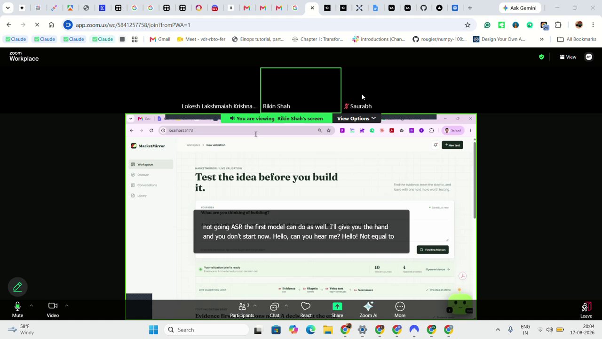Image resolution: width=602 pixels, height=339 pixels.
Task: Open the Chrome tab search dropdown
Action: 8,8
